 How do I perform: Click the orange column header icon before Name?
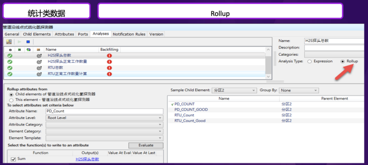click(38, 50)
